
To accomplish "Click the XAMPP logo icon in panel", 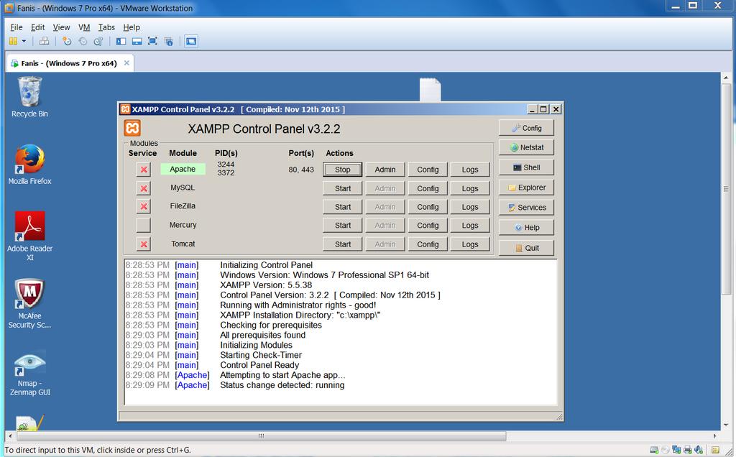I will tap(132, 128).
